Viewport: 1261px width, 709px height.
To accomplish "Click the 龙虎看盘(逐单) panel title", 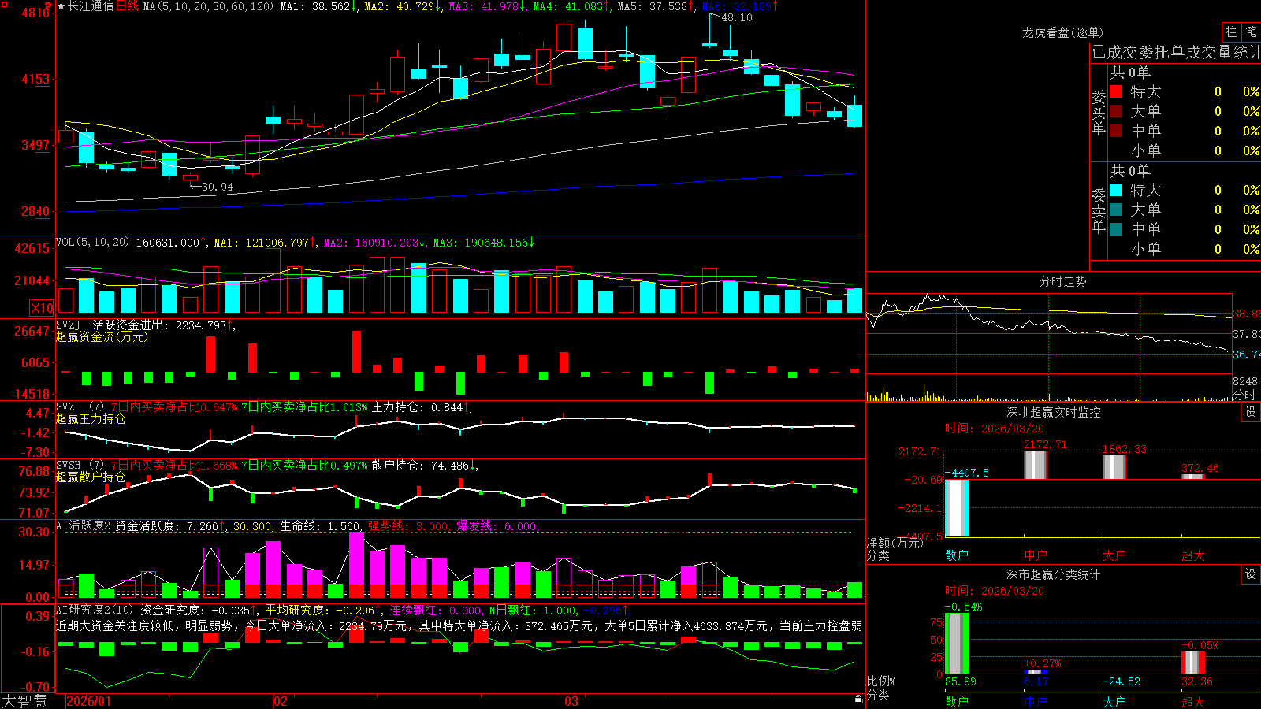I will (1062, 32).
